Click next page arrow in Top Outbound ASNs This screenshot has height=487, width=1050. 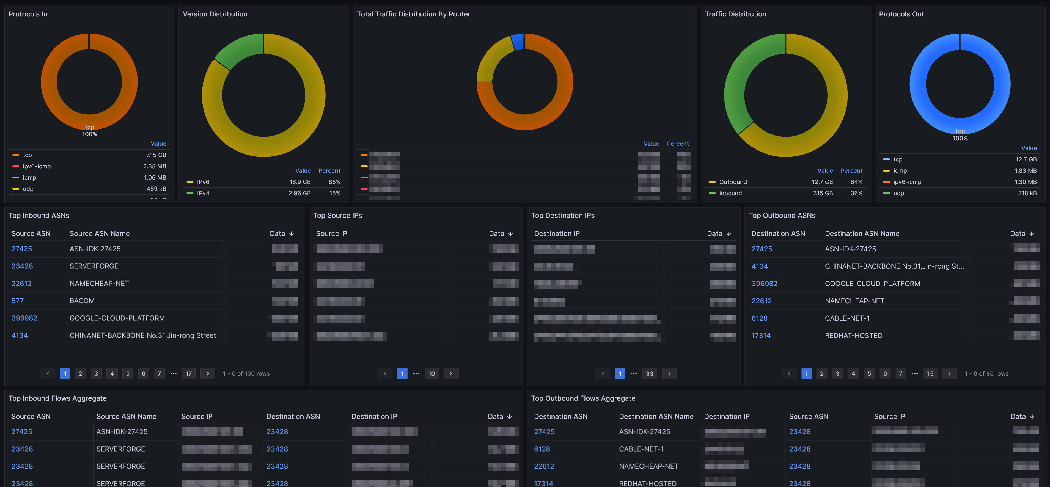(x=949, y=373)
